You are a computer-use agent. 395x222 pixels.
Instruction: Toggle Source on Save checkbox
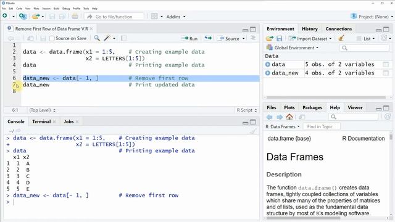pos(52,38)
